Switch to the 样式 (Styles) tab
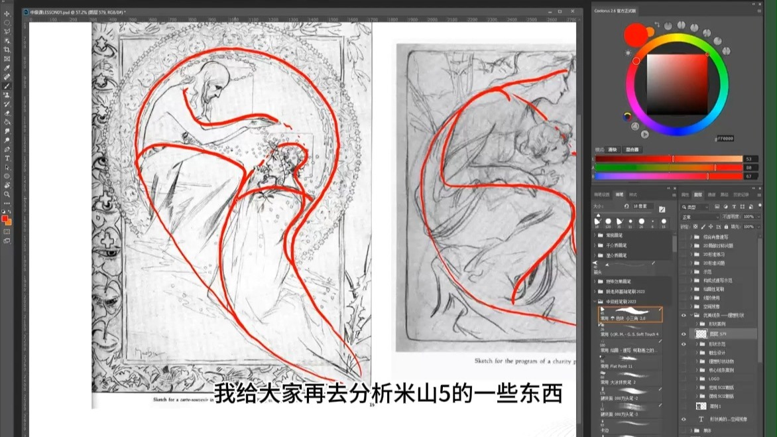Image resolution: width=777 pixels, height=437 pixels. click(x=632, y=195)
